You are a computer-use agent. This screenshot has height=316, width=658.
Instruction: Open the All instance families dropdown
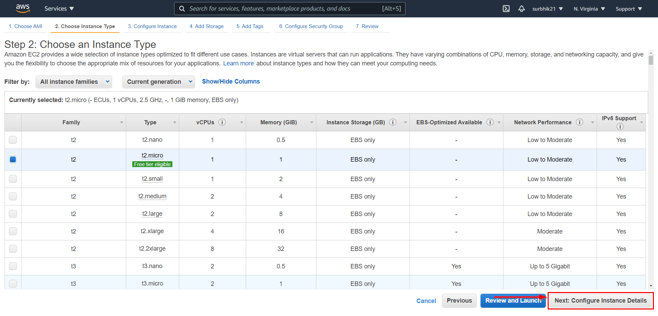(x=74, y=82)
